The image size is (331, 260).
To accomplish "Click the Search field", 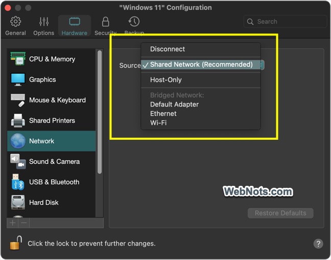I will point(285,21).
